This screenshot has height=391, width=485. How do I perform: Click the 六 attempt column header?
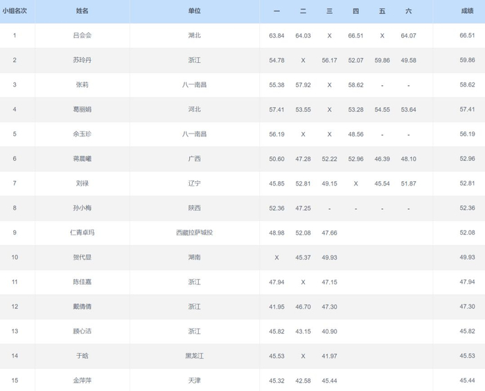408,11
